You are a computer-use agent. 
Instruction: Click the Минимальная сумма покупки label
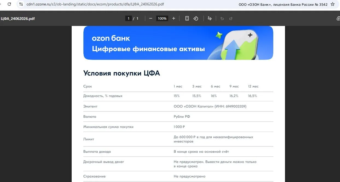click(x=108, y=127)
